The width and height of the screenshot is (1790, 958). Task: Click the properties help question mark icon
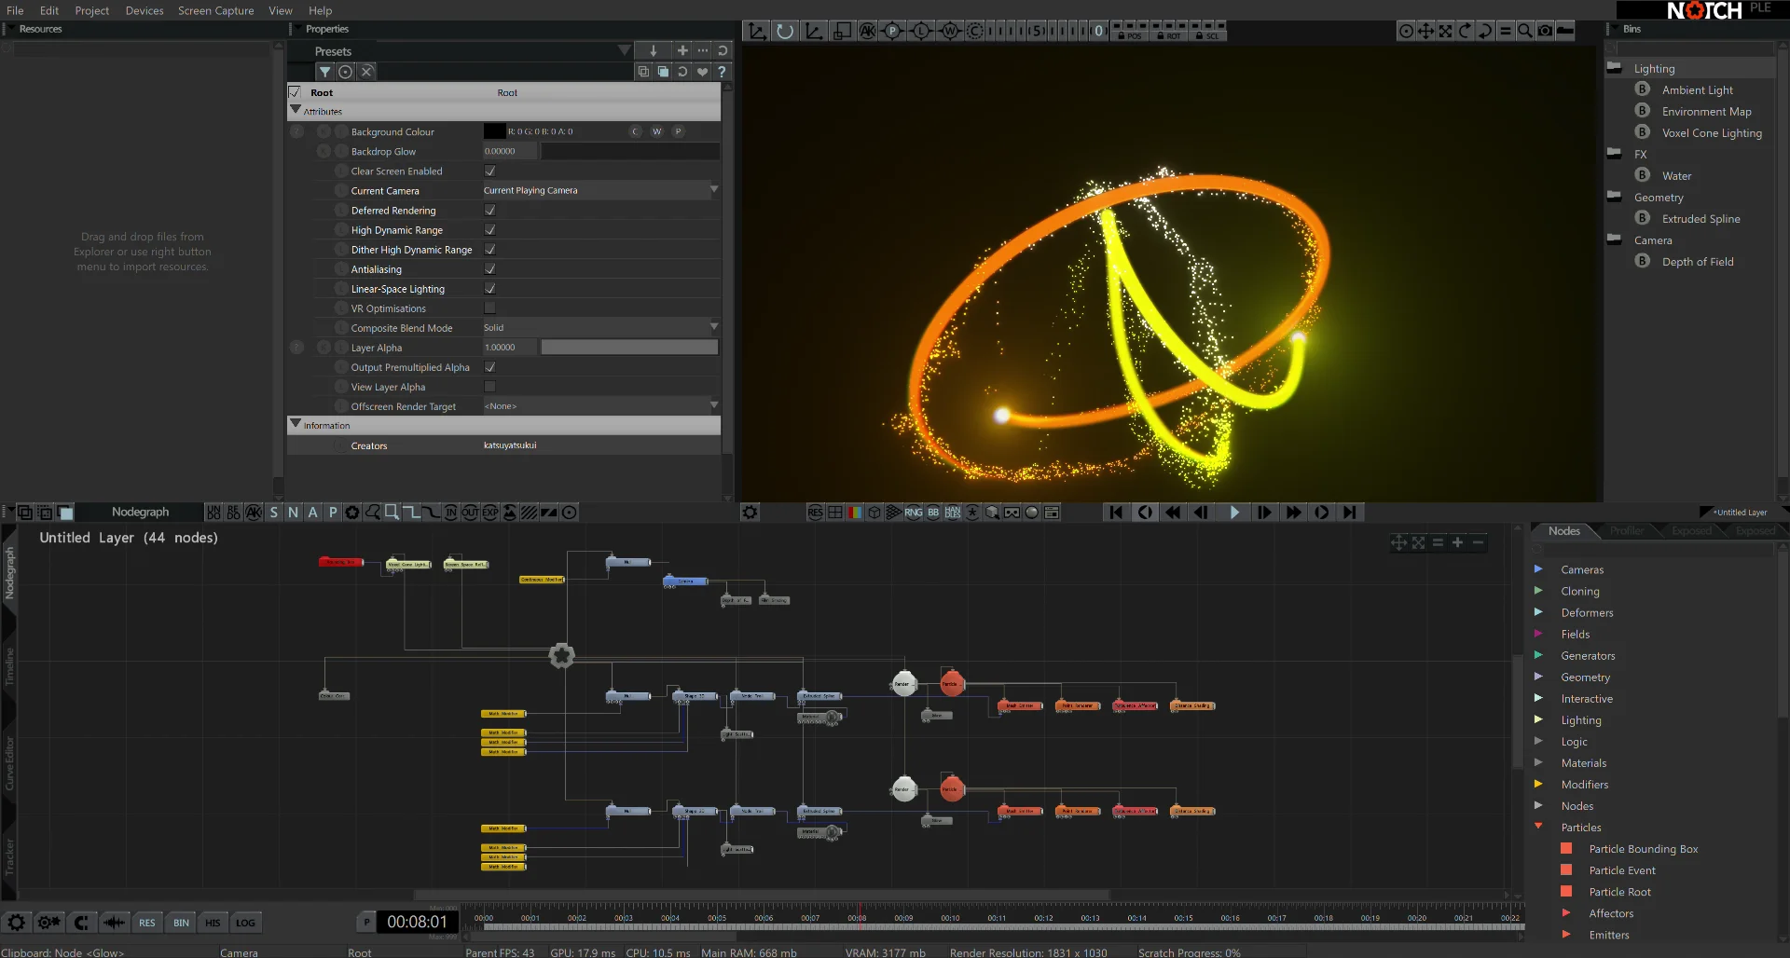tap(722, 72)
